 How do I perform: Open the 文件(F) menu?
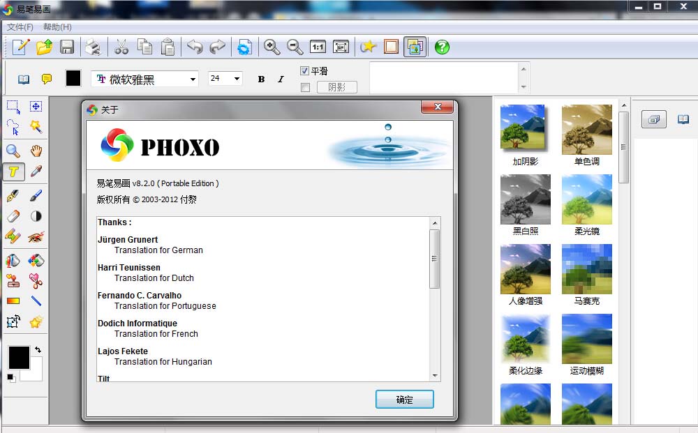point(20,27)
